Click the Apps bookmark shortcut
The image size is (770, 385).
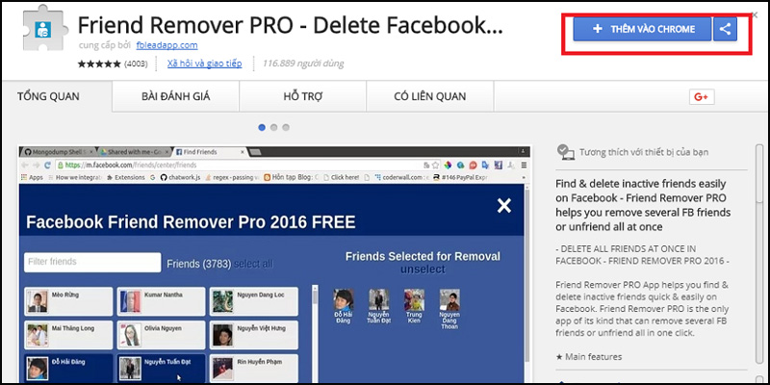[32, 177]
